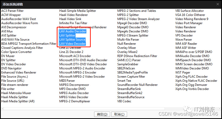Select MPEG-2 Video Stream Analyzer
The height and width of the screenshot is (119, 222).
coord(138,19)
